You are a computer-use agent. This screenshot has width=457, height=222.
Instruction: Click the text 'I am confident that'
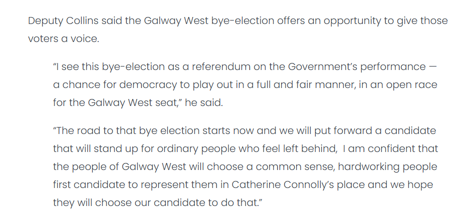390,149
